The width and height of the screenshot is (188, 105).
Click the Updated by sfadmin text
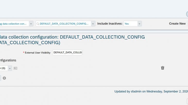click(x=151, y=91)
